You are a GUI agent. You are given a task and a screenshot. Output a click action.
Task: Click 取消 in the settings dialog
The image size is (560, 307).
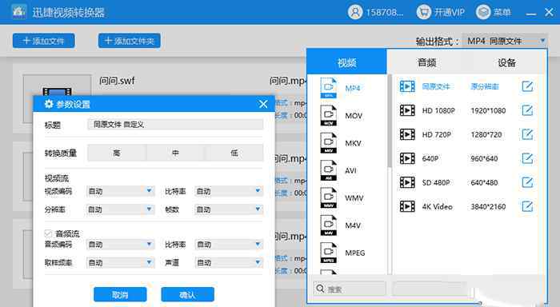click(x=120, y=294)
